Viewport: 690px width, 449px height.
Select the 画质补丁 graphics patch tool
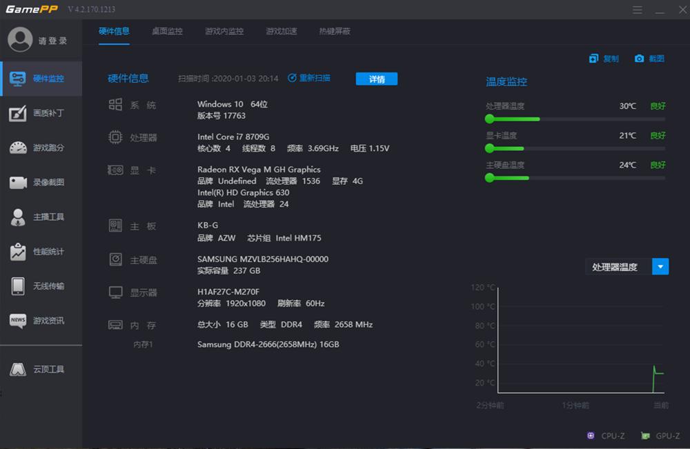click(x=41, y=112)
